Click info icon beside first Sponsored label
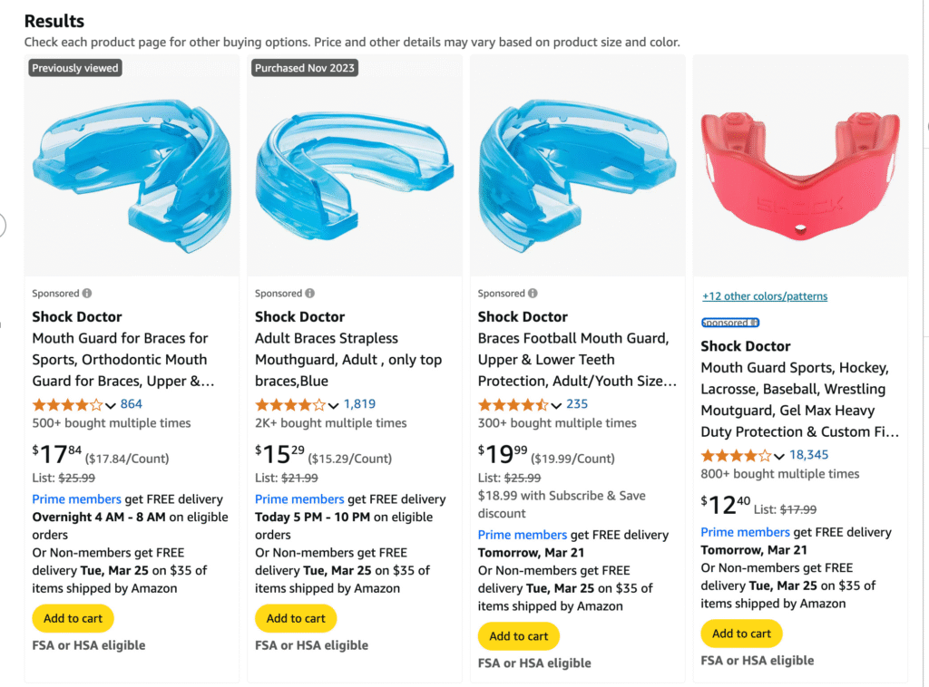 tap(87, 294)
